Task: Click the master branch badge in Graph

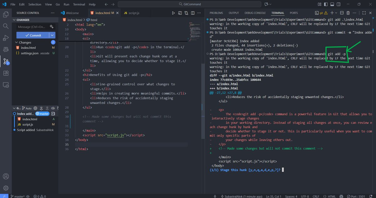Action: point(42,114)
